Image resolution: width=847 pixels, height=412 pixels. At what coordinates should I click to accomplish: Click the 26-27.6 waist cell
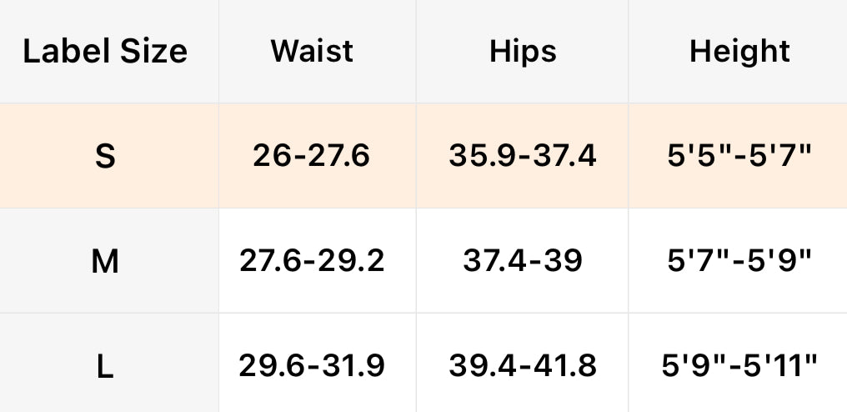click(x=312, y=156)
